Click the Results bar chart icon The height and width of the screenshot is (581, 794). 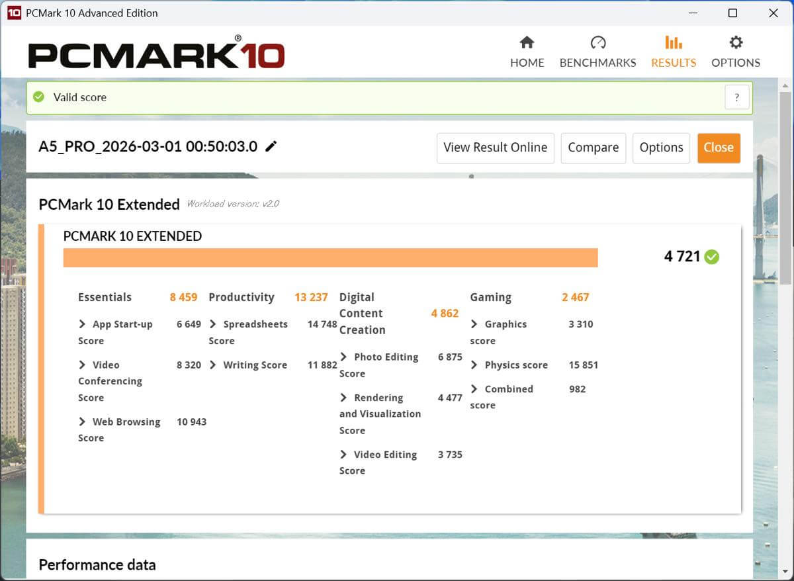pos(673,43)
